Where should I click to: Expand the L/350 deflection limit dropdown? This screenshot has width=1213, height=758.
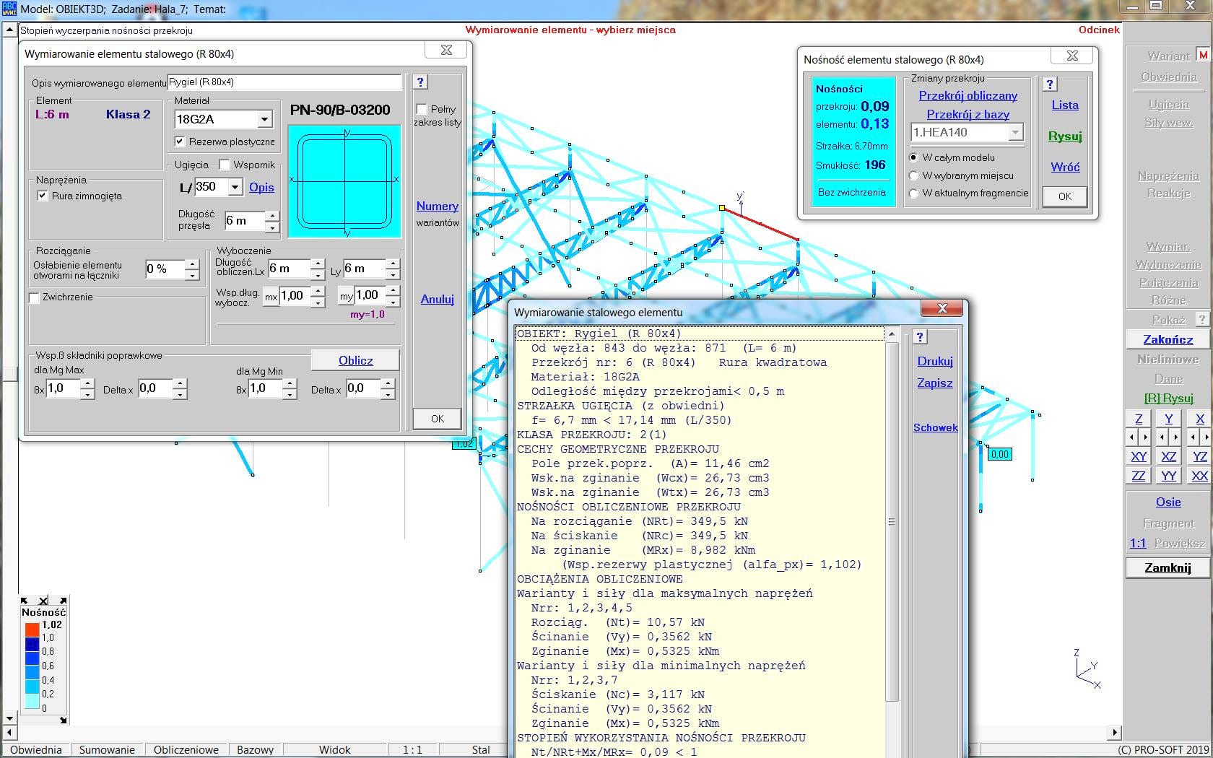(235, 187)
